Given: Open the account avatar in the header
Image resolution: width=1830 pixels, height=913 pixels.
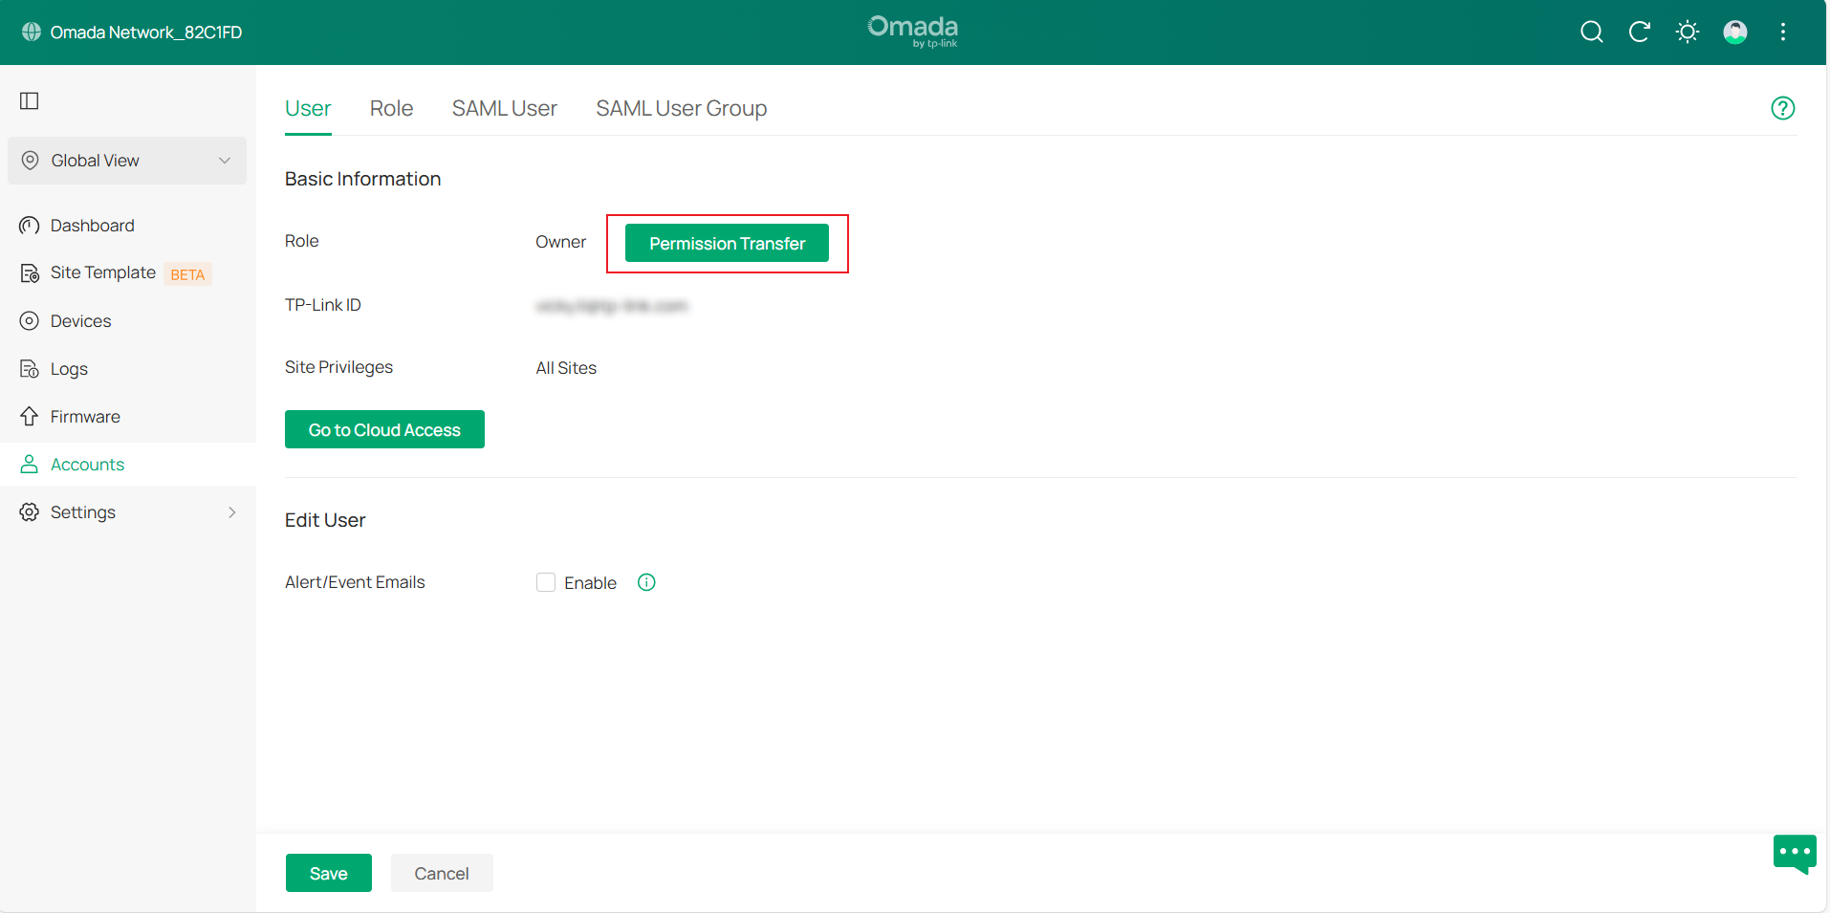Looking at the screenshot, I should pyautogui.click(x=1734, y=32).
